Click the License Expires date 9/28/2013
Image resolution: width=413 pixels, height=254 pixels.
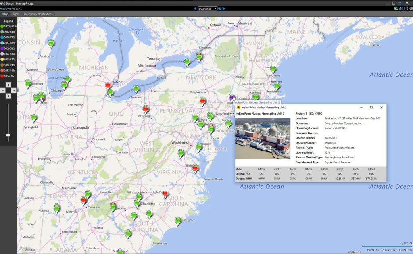(331, 138)
